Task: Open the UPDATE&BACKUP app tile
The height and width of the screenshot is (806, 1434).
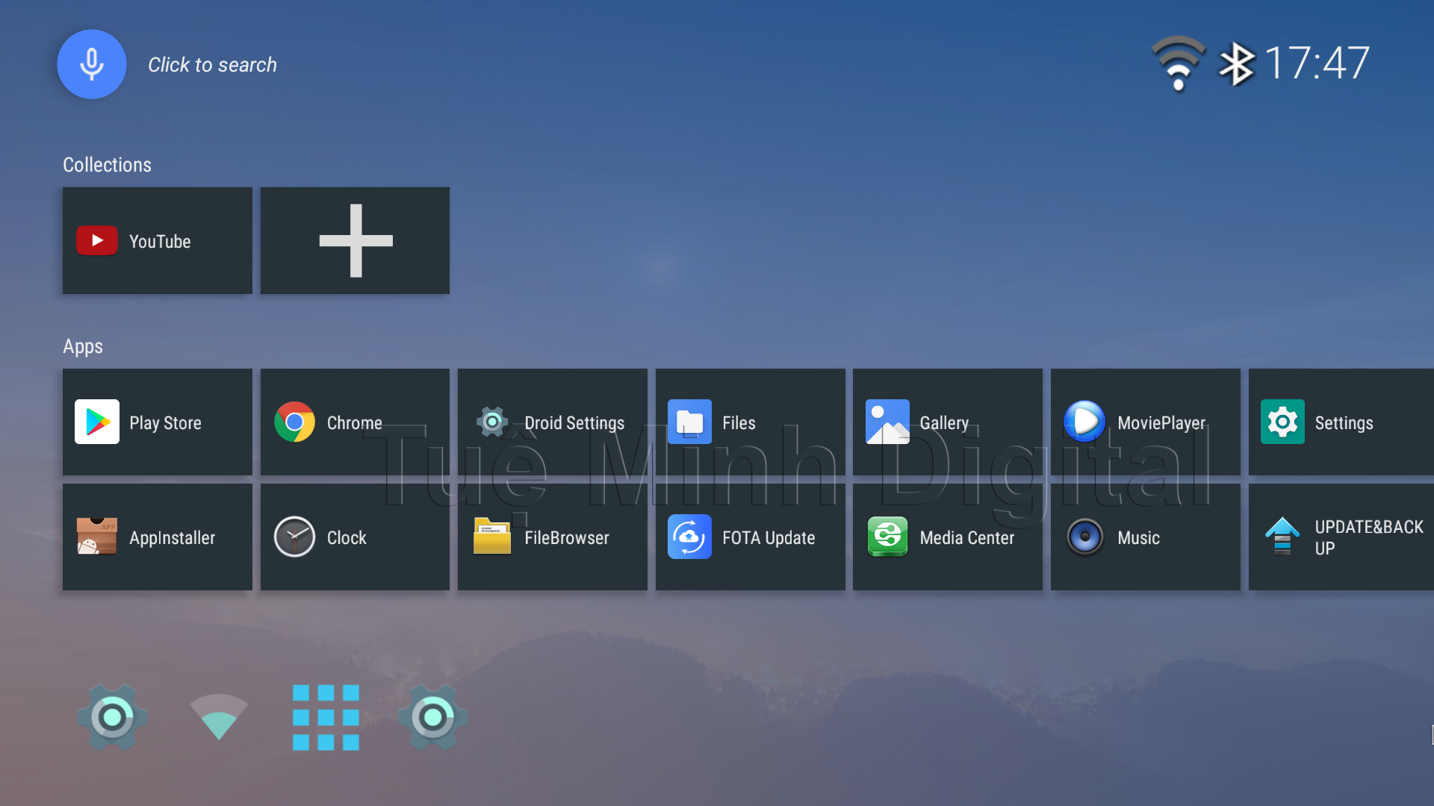Action: tap(1341, 537)
